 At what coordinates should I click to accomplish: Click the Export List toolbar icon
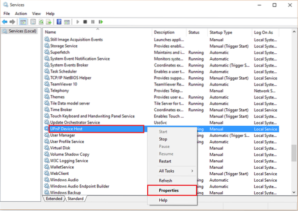point(49,22)
